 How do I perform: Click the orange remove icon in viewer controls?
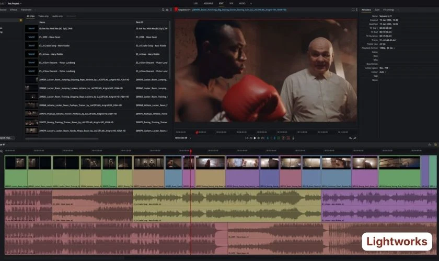[284, 138]
